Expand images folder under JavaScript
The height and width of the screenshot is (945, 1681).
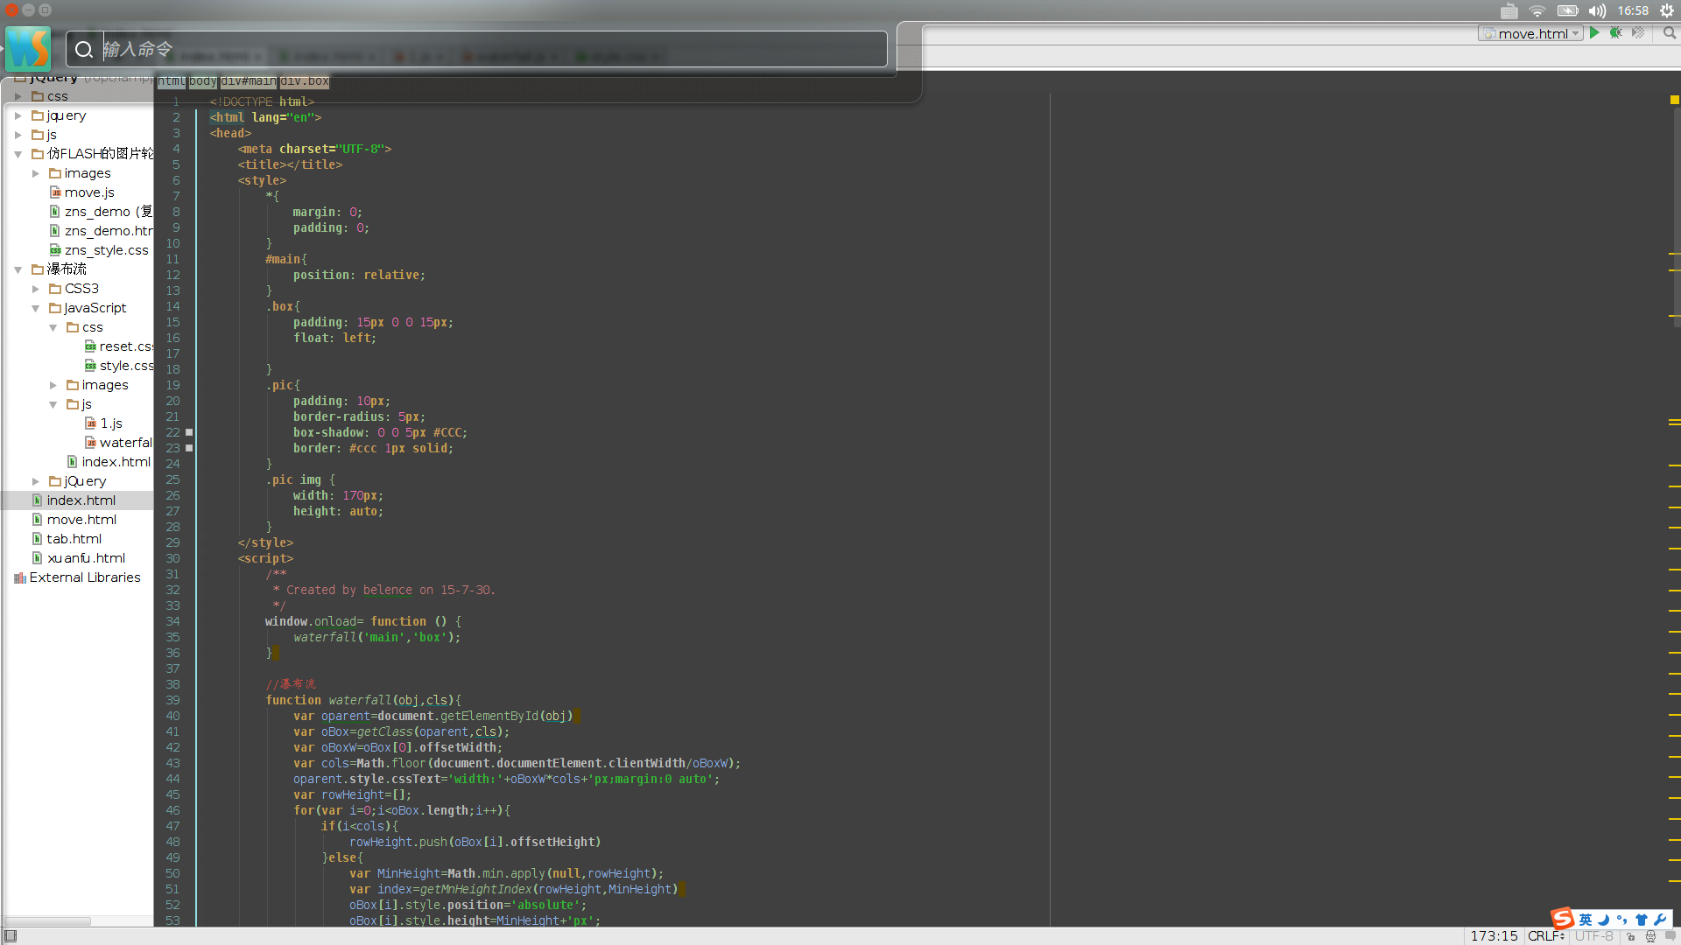tap(53, 385)
